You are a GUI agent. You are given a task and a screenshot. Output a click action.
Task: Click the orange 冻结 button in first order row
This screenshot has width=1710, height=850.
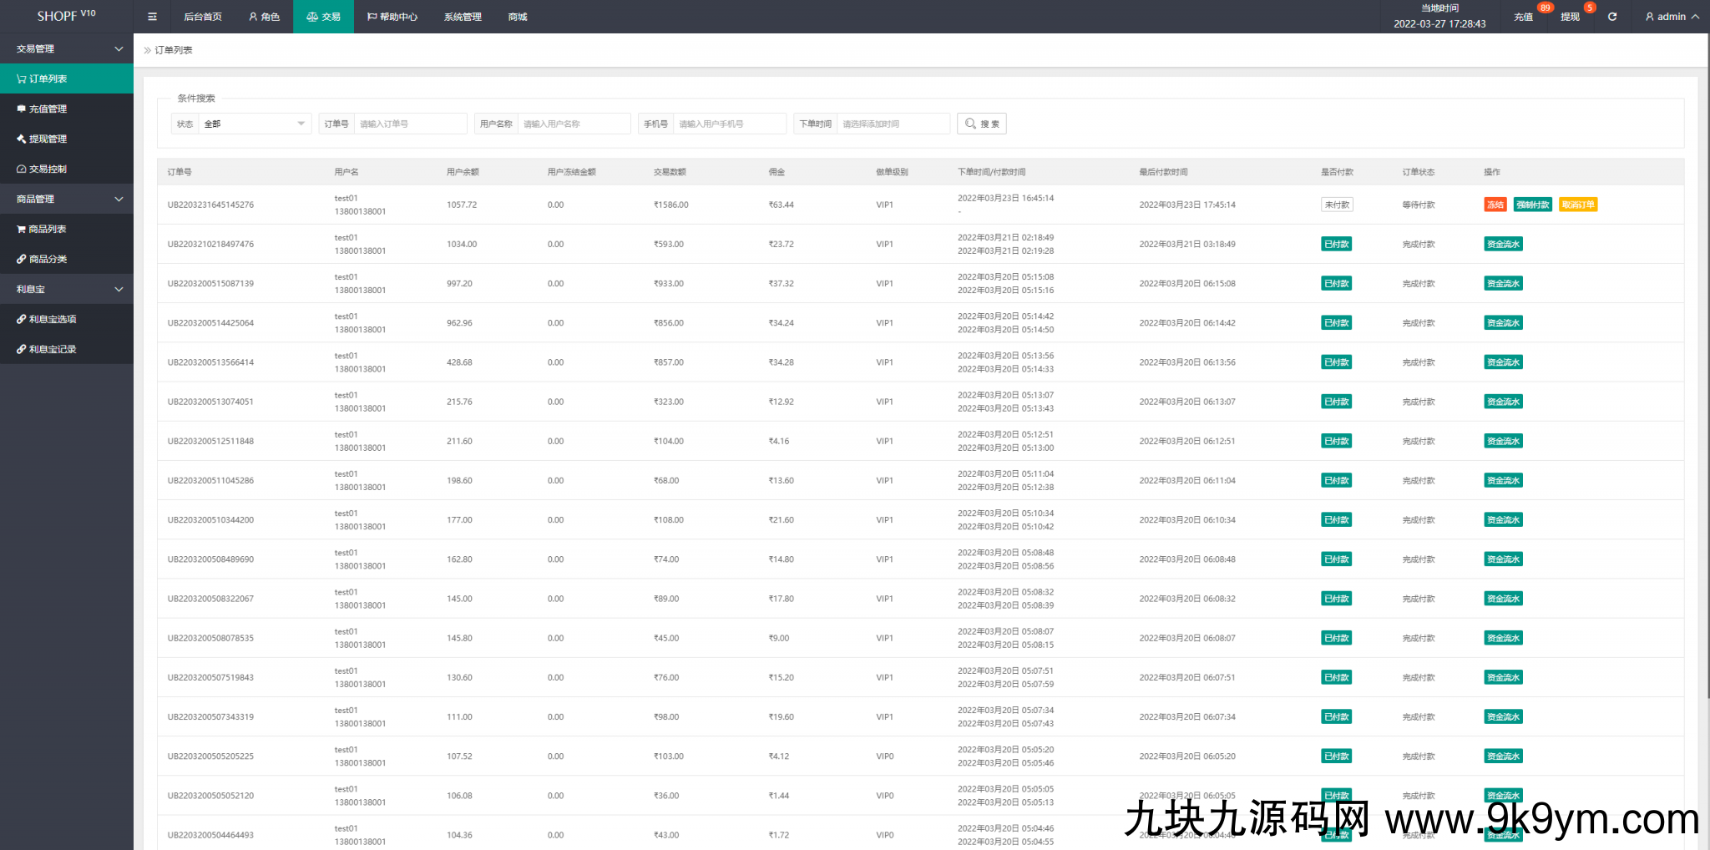[1495, 205]
